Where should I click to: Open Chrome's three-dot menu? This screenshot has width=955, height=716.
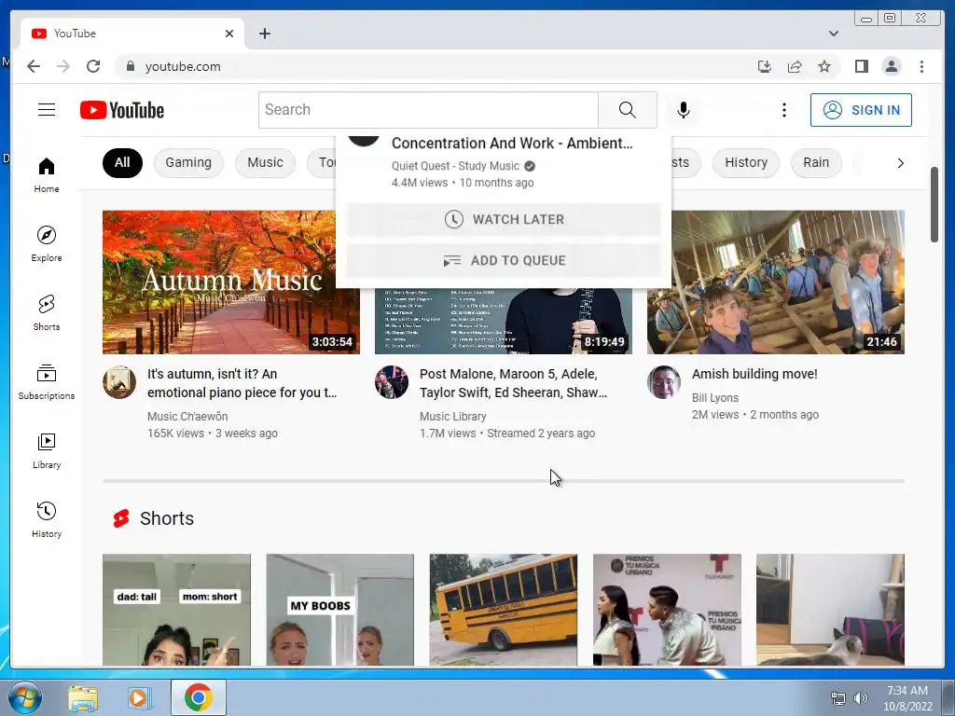(x=921, y=66)
